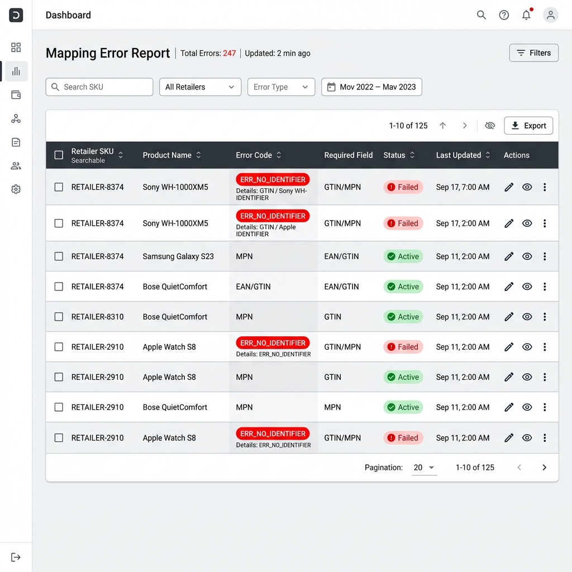Click ERR_NO_IDENTIFIER badge in Sep 17, 2:00 AM row
Image resolution: width=572 pixels, height=572 pixels.
pos(273,216)
